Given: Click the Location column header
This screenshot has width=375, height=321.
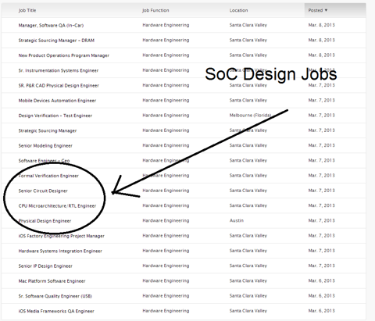Looking at the screenshot, I should pyautogui.click(x=238, y=10).
